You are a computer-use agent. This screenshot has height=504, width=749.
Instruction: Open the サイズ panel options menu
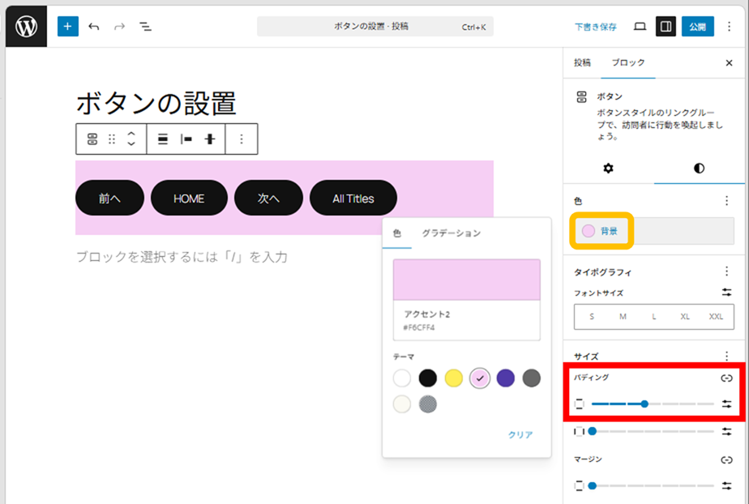(x=726, y=356)
